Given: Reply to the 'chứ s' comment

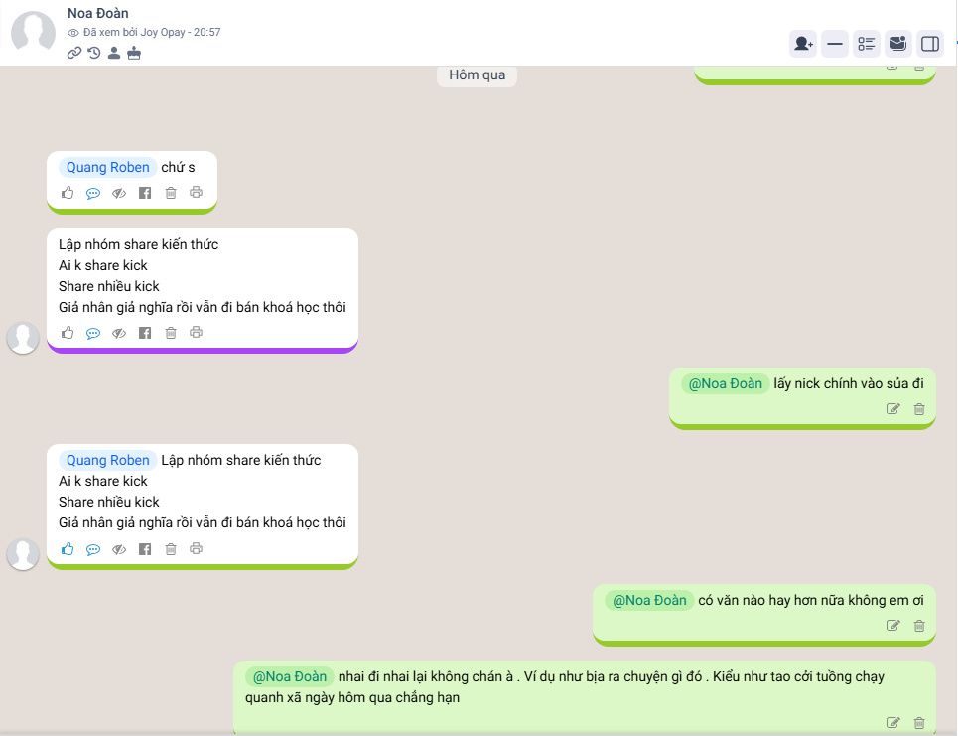Looking at the screenshot, I should [93, 193].
